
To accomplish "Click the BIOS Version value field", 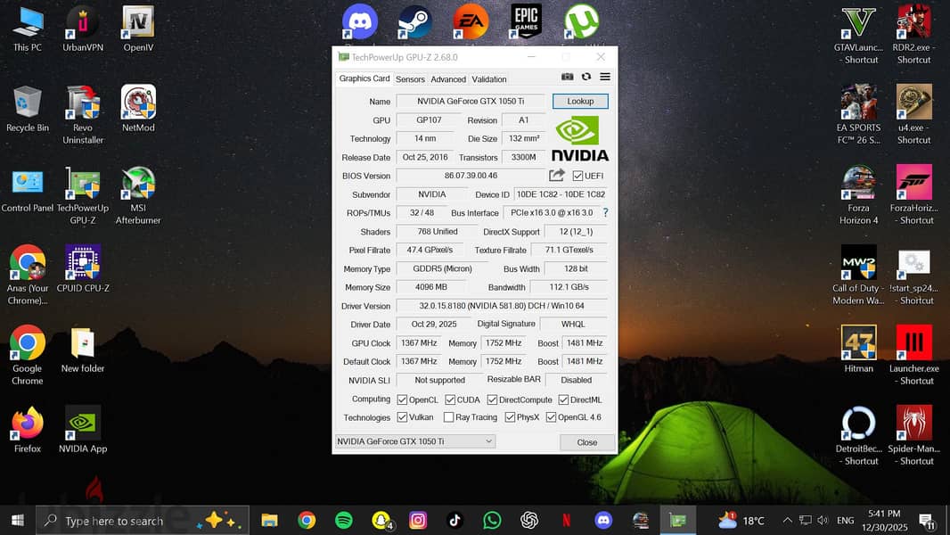I will coord(471,176).
